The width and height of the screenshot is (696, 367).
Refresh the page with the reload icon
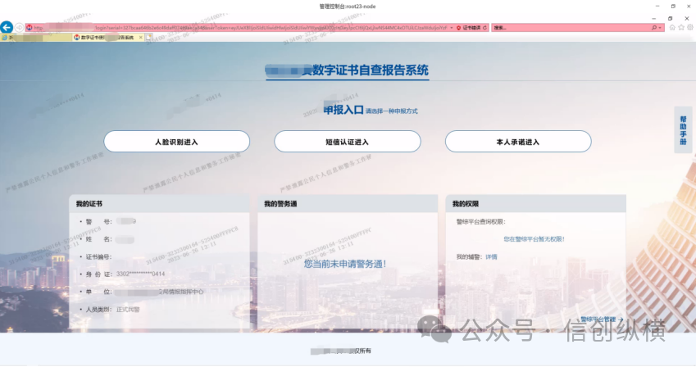484,28
